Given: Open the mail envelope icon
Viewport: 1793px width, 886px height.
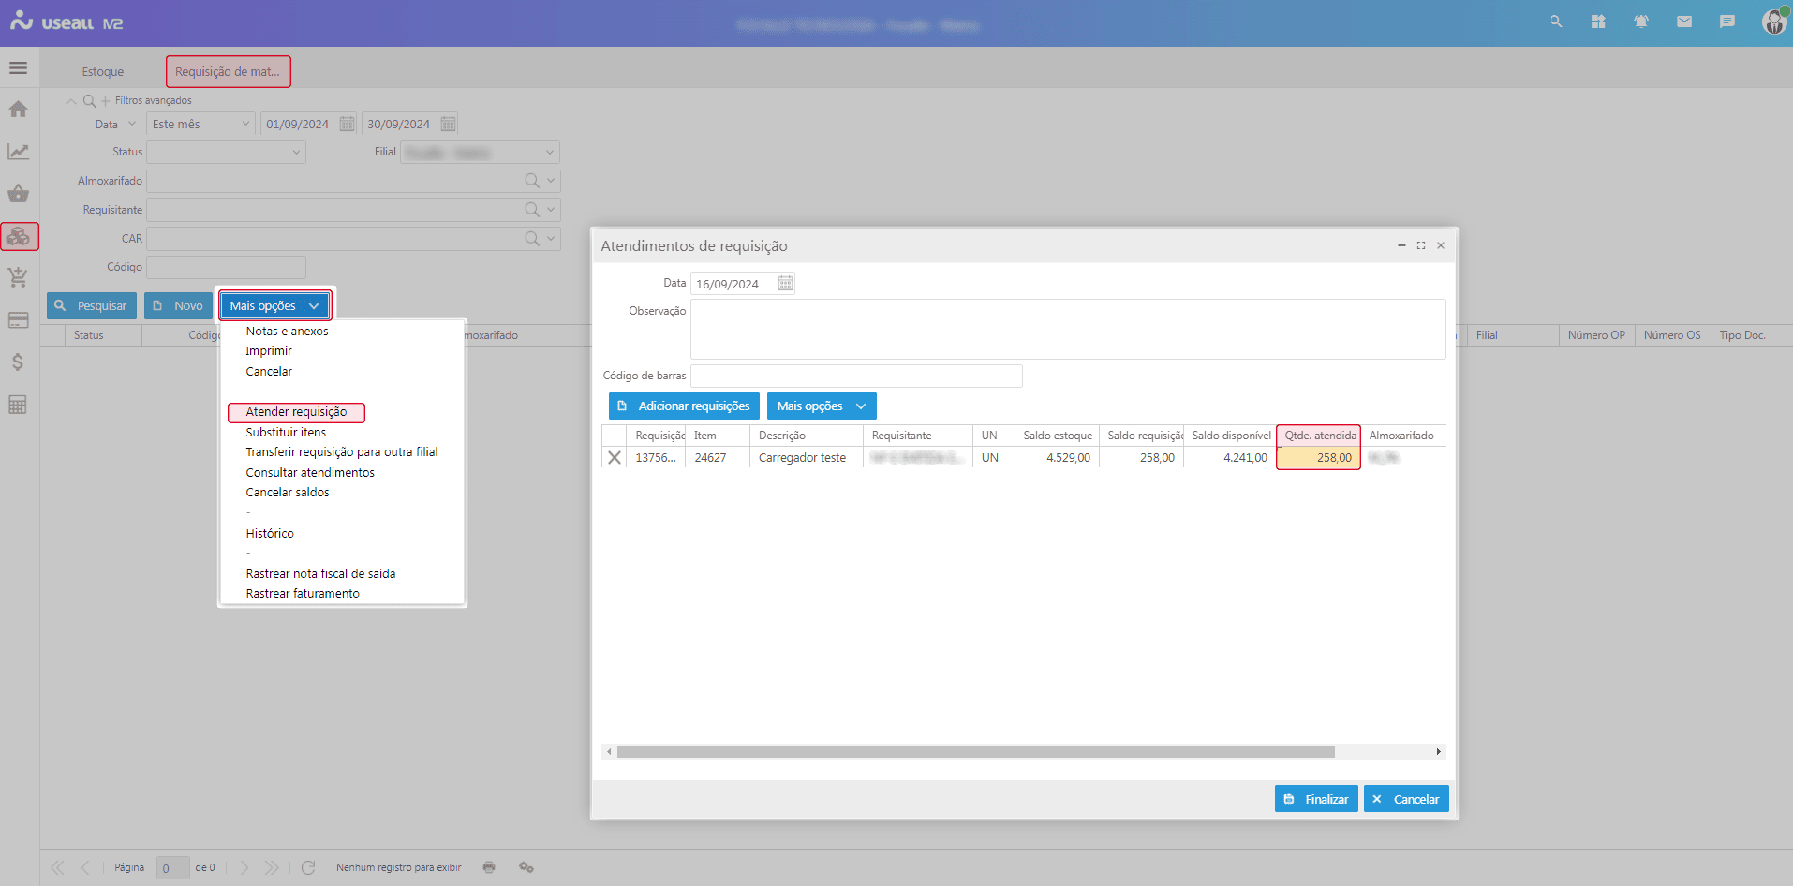Looking at the screenshot, I should (x=1684, y=22).
